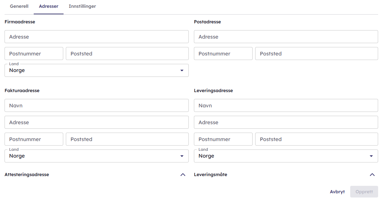Focus the Postadresse Adresse field
This screenshot has height=203, width=382.
(286, 37)
